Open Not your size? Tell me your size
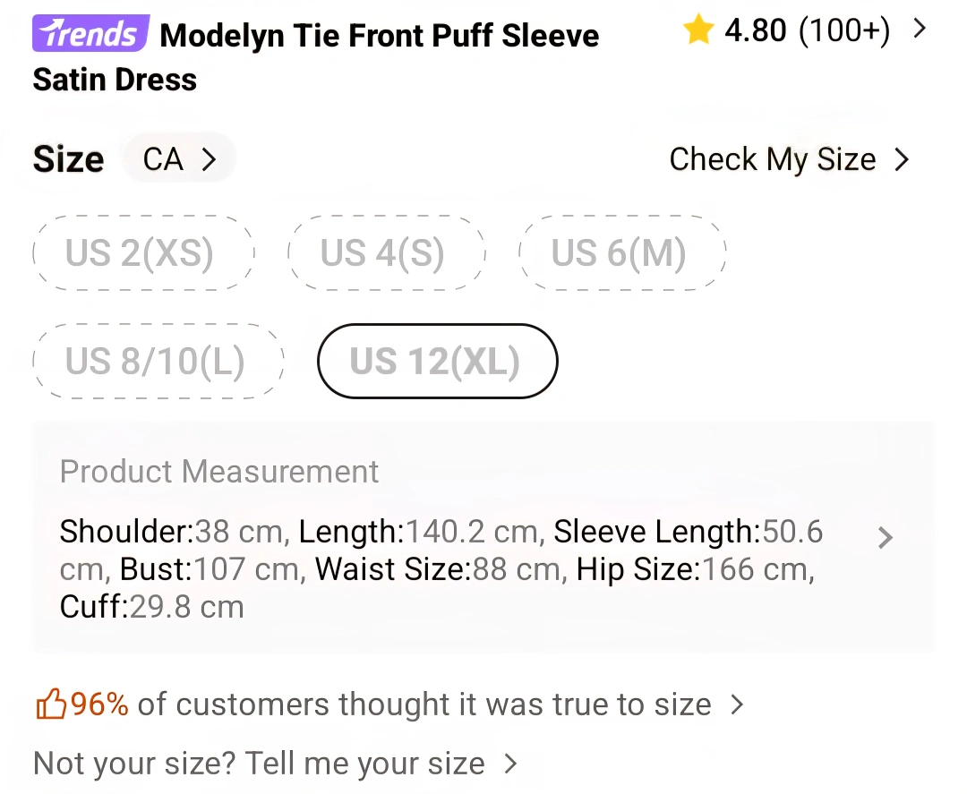 coord(259,764)
